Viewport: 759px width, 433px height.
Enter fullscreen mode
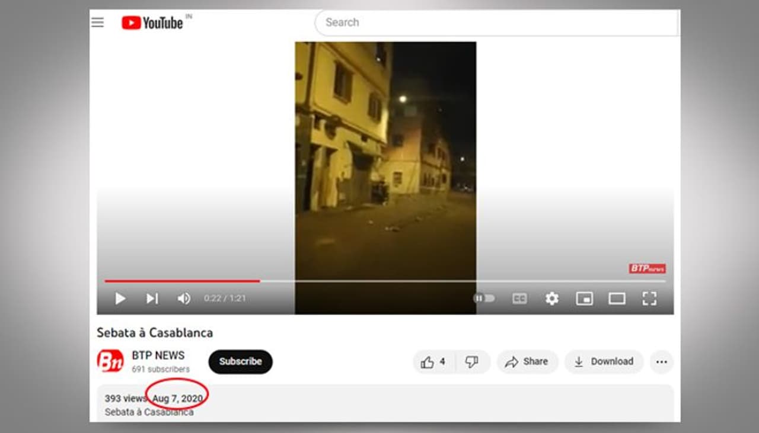(x=649, y=299)
